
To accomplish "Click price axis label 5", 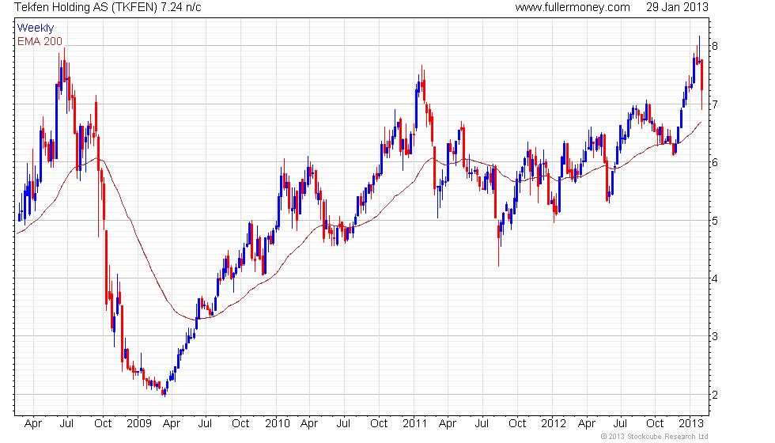I will pyautogui.click(x=715, y=221).
